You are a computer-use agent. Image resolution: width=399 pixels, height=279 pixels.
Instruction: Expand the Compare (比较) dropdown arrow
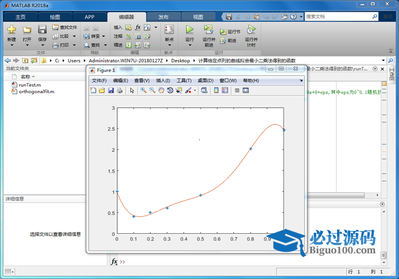point(74,36)
